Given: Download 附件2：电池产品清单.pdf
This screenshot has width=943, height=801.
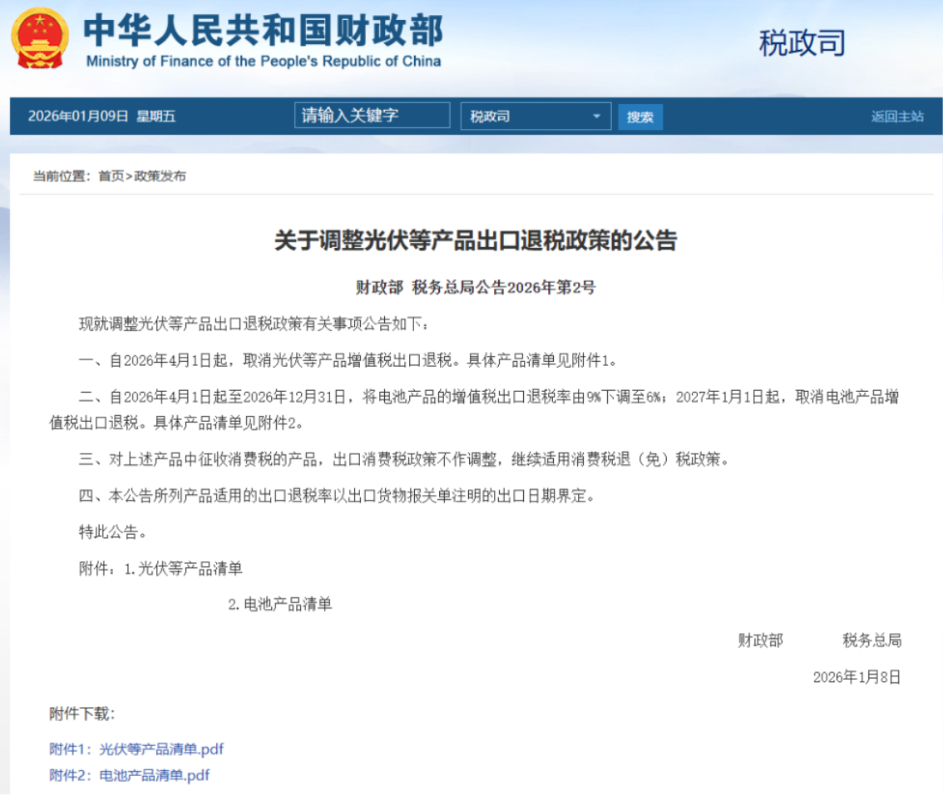Looking at the screenshot, I should 129,776.
